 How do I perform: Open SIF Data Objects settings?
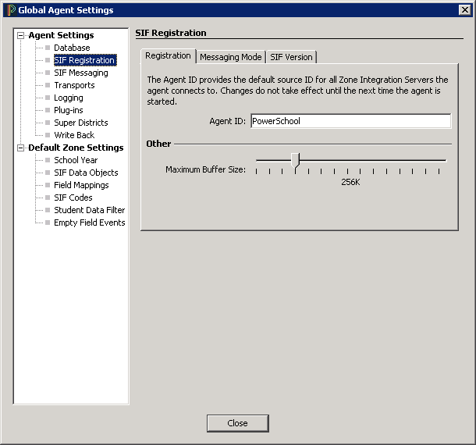86,173
